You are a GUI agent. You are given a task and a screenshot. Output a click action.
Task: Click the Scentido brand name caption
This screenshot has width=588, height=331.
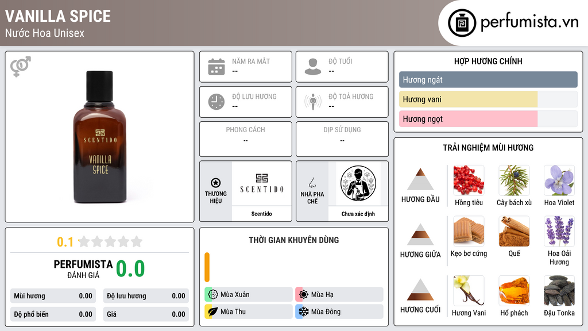(262, 214)
